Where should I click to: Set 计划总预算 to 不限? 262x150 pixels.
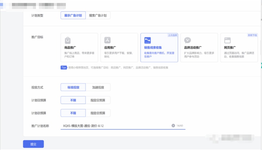73,113
